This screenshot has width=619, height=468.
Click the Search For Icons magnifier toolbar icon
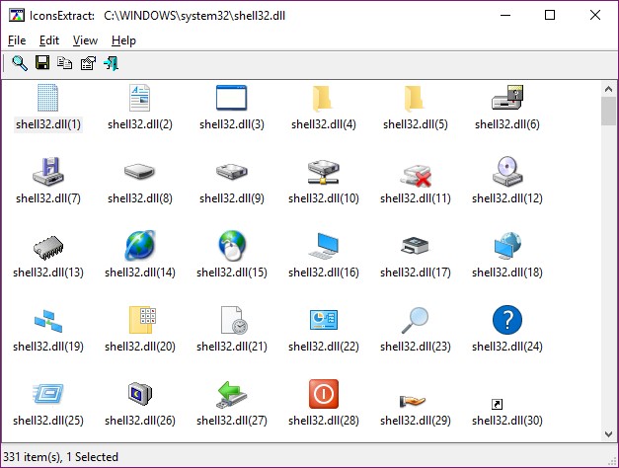(20, 63)
